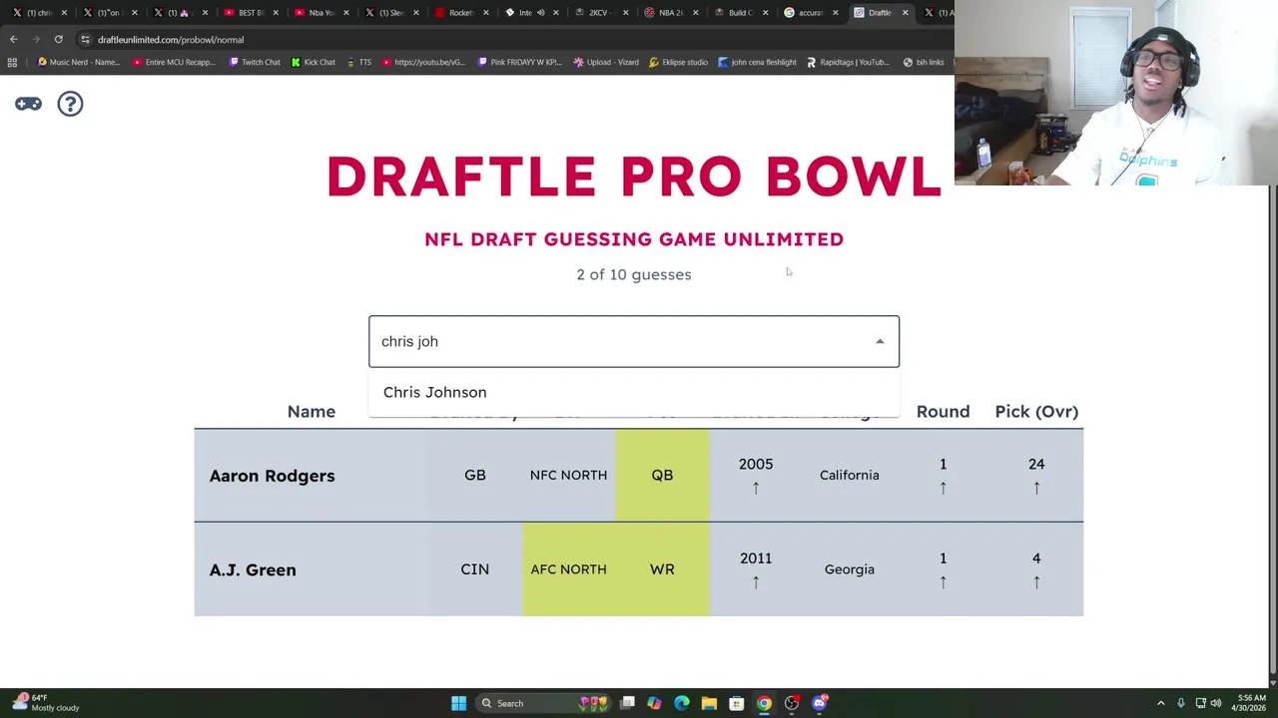This screenshot has height=718, width=1278.
Task: Open Microsoft Copilot from taskbar
Action: tap(654, 703)
